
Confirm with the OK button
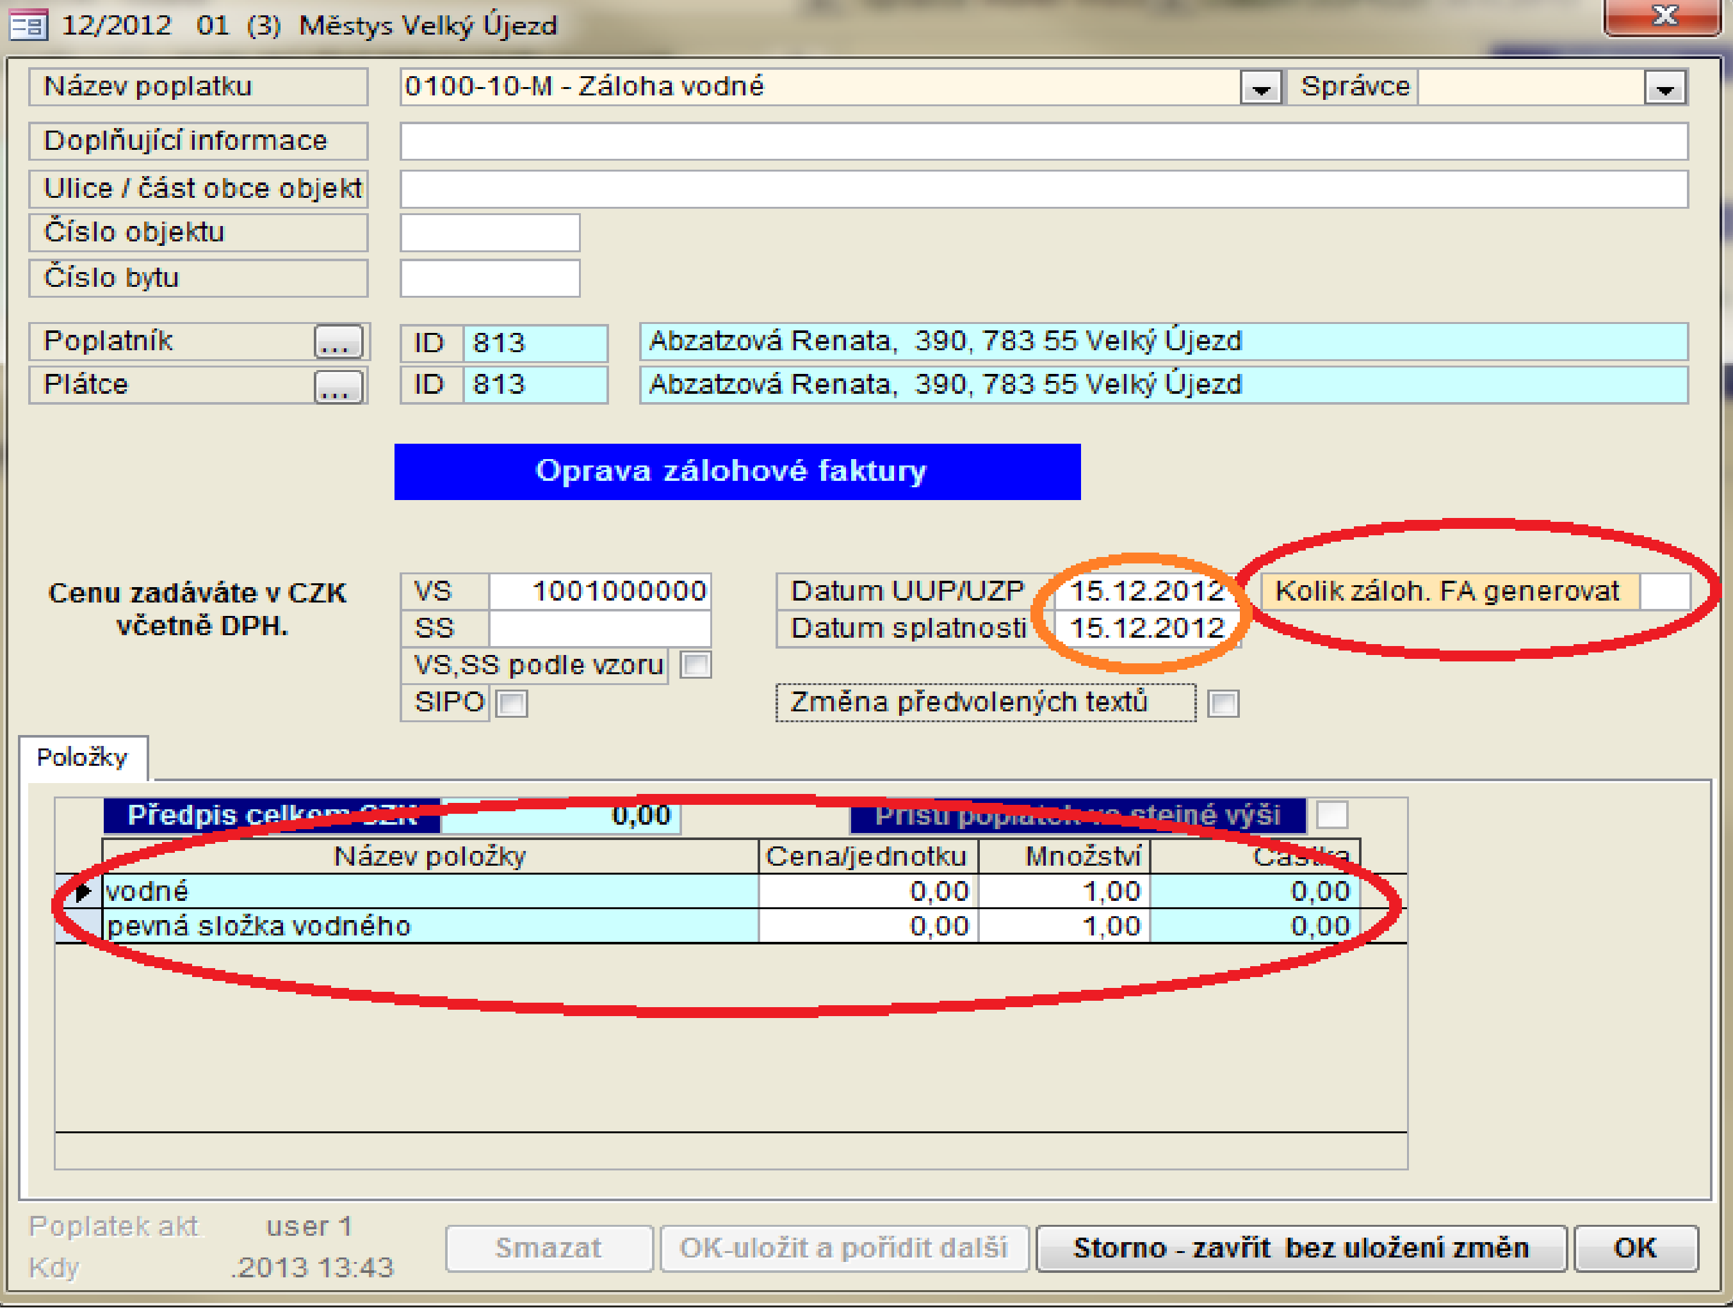[1636, 1250]
